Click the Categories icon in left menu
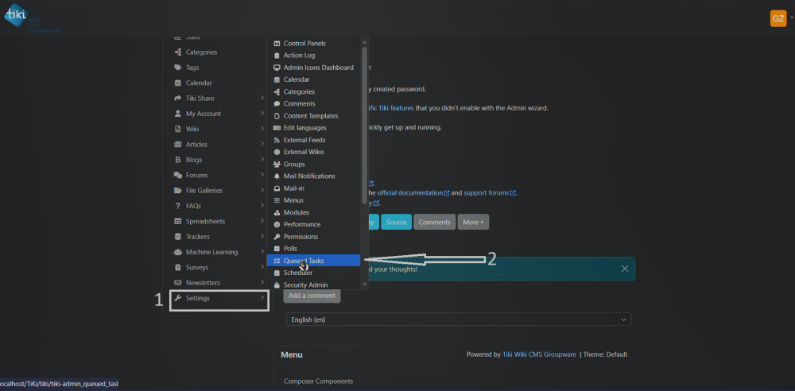This screenshot has width=795, height=391. (x=177, y=52)
